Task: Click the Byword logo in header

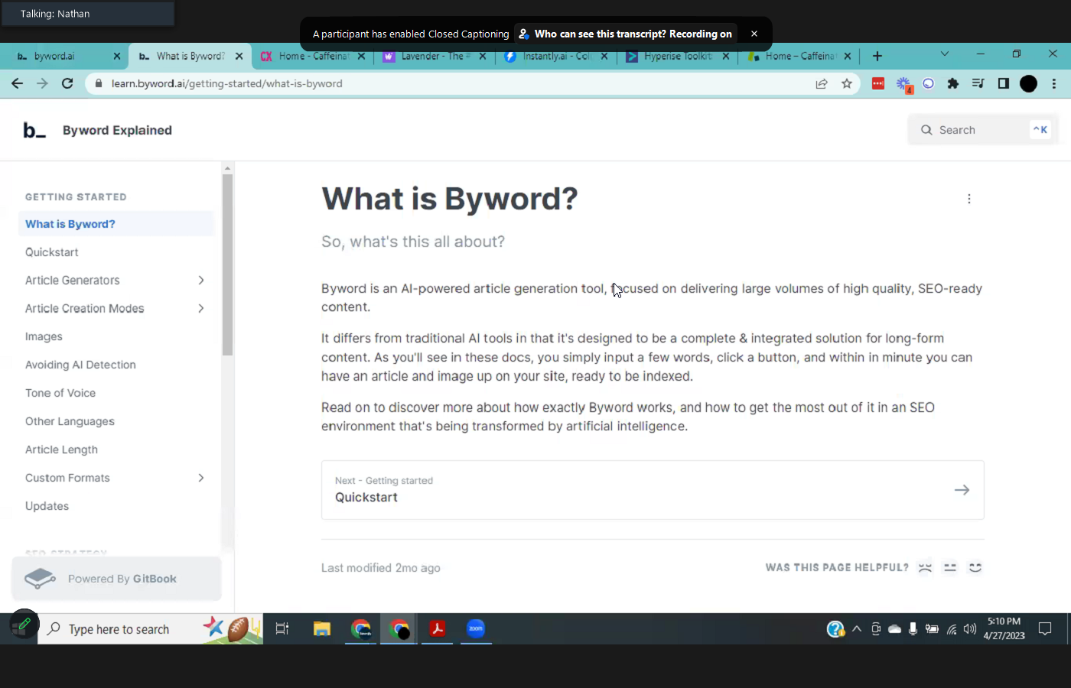Action: (x=34, y=131)
